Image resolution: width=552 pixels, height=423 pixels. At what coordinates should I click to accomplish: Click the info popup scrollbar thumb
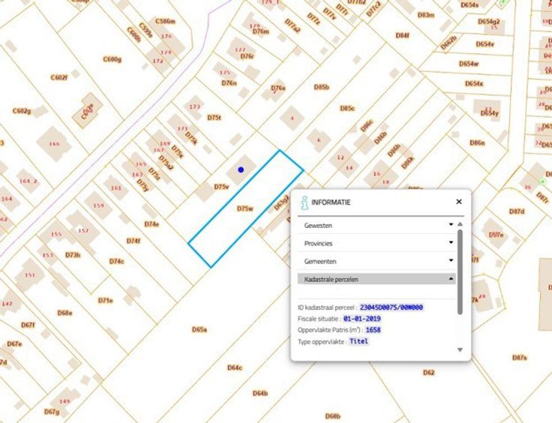click(460, 270)
